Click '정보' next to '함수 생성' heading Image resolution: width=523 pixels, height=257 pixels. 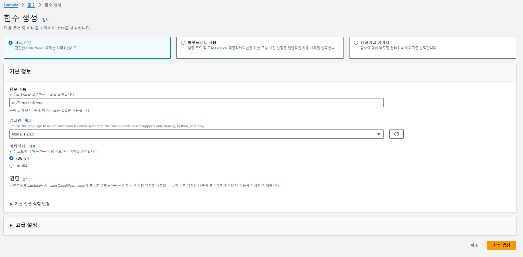46,20
